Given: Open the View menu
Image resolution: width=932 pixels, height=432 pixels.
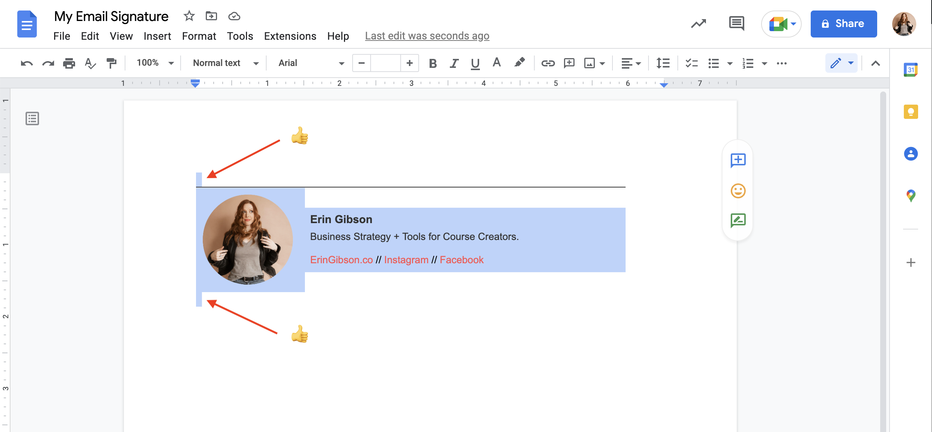Looking at the screenshot, I should pos(121,36).
